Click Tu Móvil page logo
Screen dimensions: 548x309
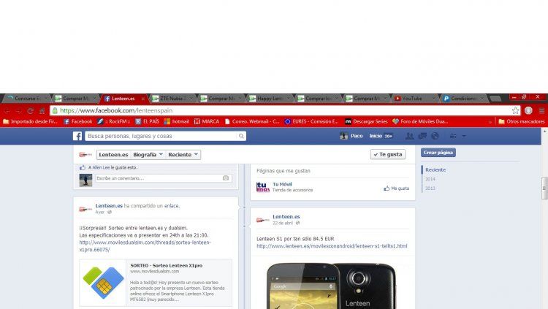263,187
